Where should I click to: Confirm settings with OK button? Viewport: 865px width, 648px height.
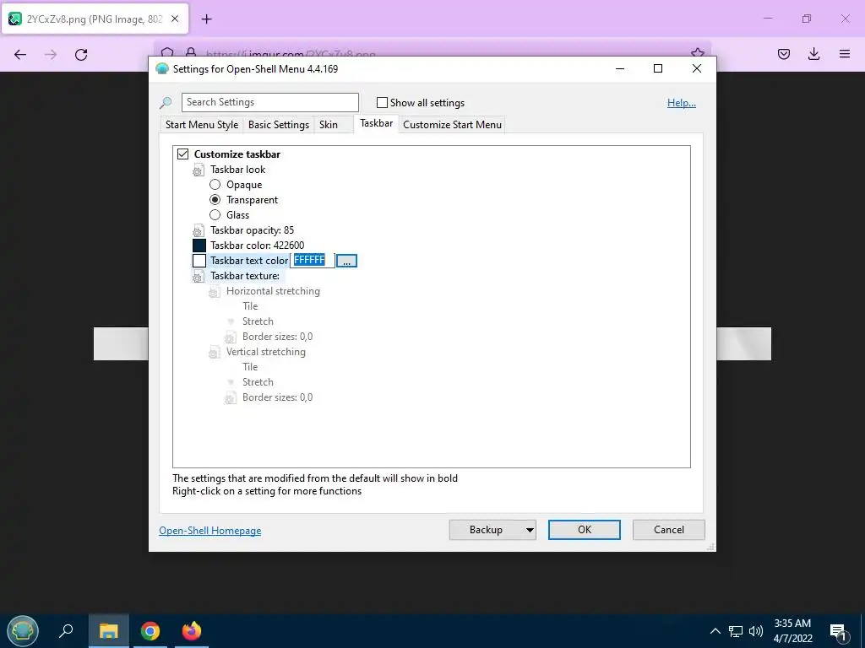click(585, 530)
